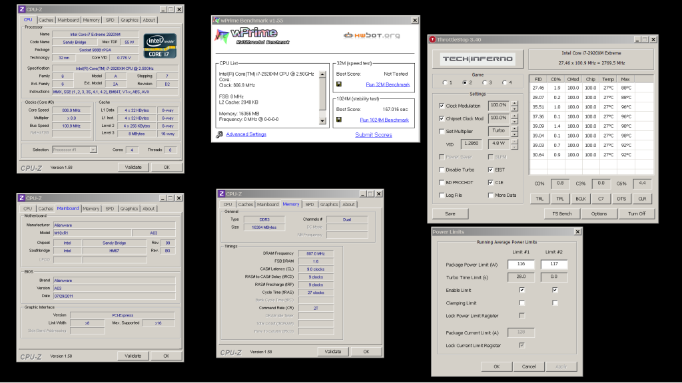682x383 pixels.
Task: Click the C7 button
Action: pyautogui.click(x=601, y=199)
